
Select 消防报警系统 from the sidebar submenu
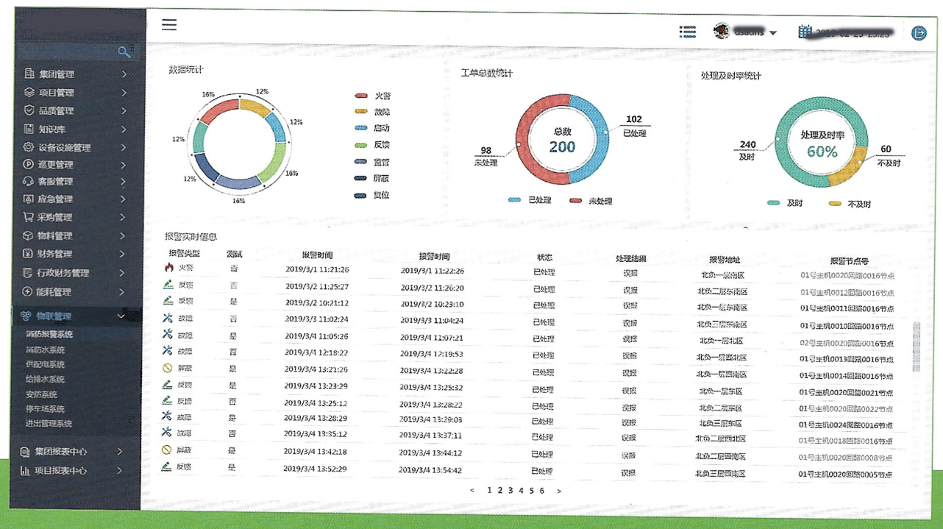click(x=49, y=335)
